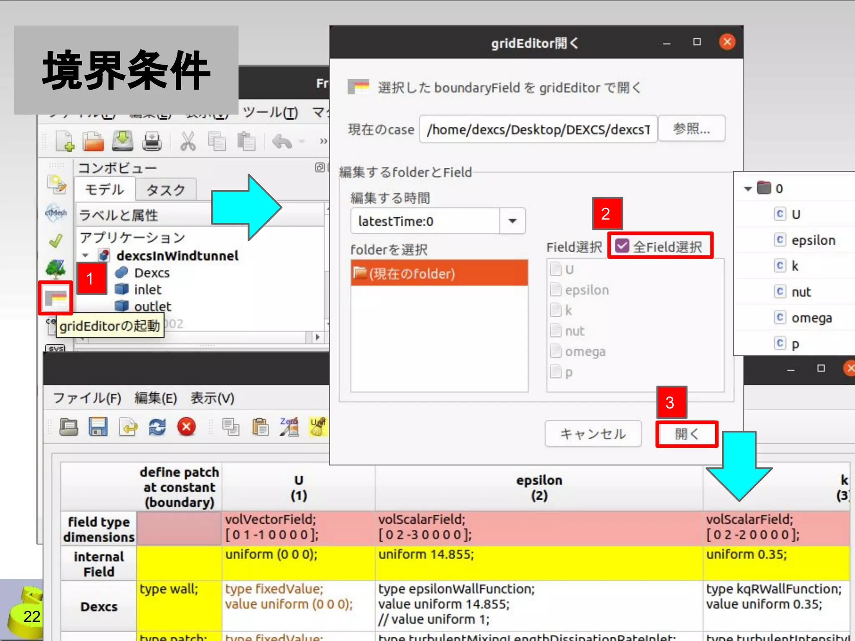Click the blue floppy save icon
The height and width of the screenshot is (641, 855).
click(x=98, y=426)
